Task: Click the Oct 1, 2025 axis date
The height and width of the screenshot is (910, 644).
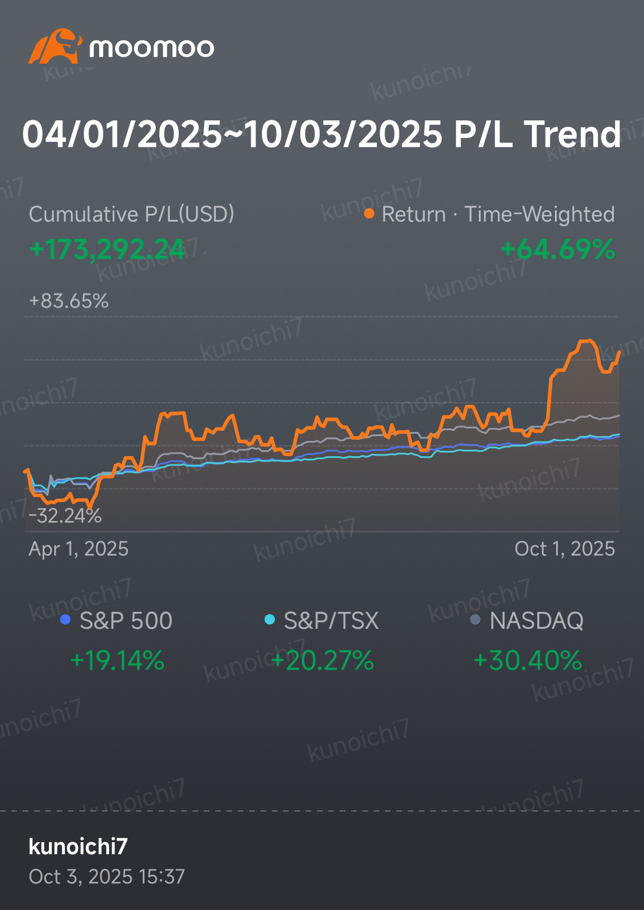Action: pyautogui.click(x=564, y=549)
